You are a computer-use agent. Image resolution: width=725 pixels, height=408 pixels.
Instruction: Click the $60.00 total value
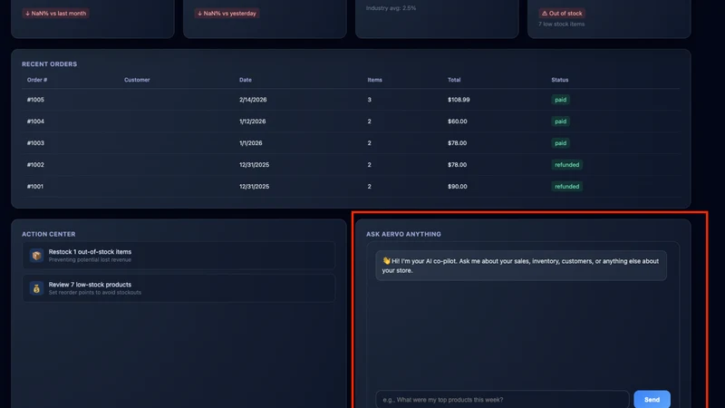[x=458, y=121]
